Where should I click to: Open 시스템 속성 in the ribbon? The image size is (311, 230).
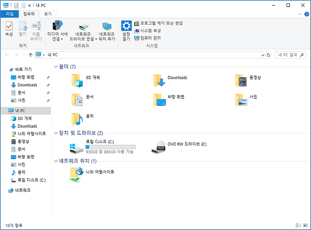coord(148,31)
